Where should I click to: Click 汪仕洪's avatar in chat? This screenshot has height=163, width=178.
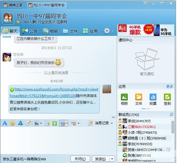click(7, 57)
